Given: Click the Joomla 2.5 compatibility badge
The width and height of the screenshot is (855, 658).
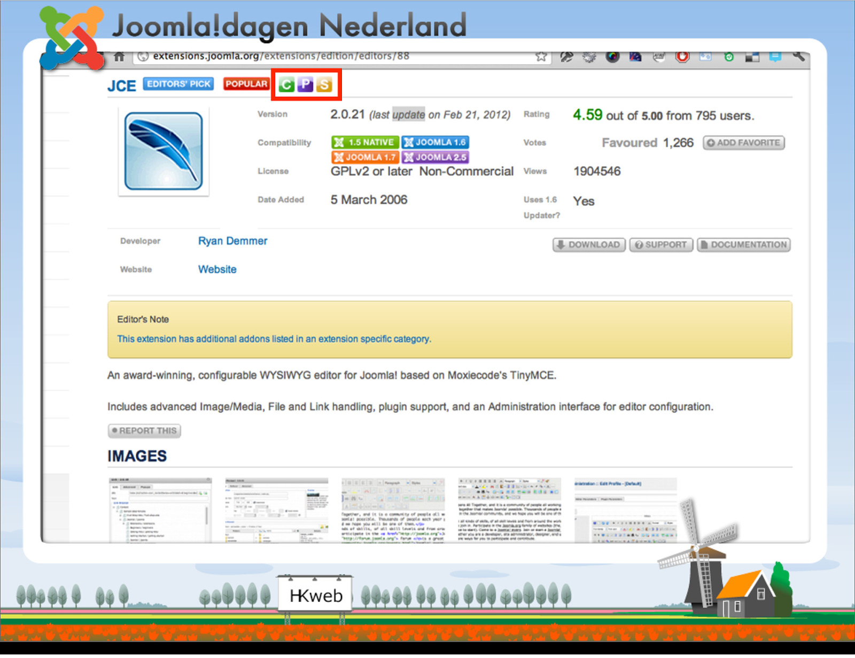Looking at the screenshot, I should pos(435,157).
